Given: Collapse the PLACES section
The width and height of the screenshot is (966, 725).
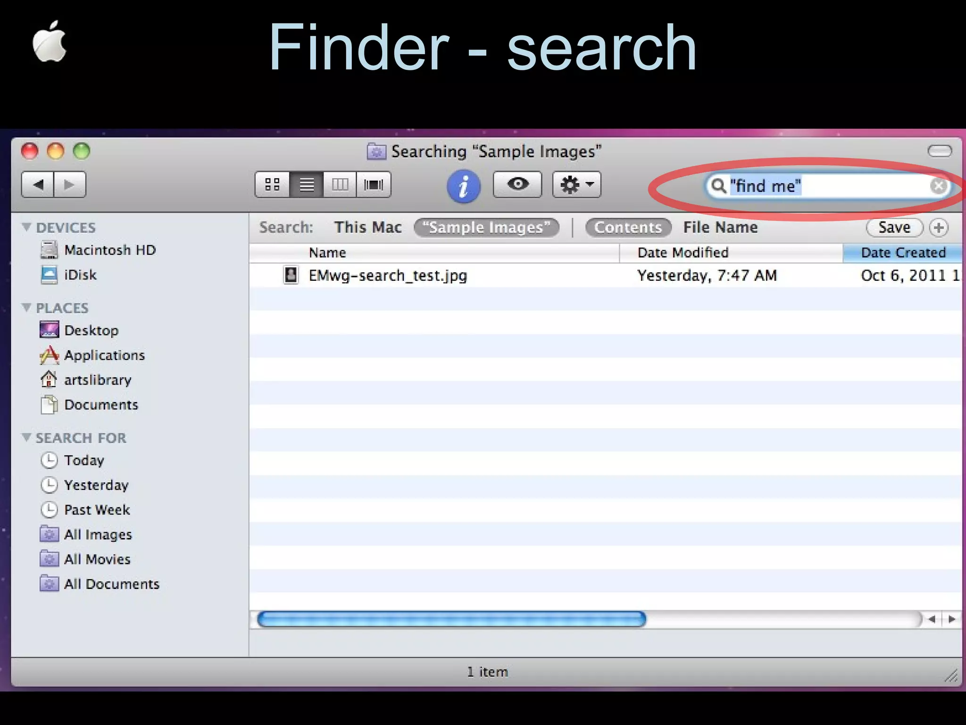Looking at the screenshot, I should (x=26, y=308).
